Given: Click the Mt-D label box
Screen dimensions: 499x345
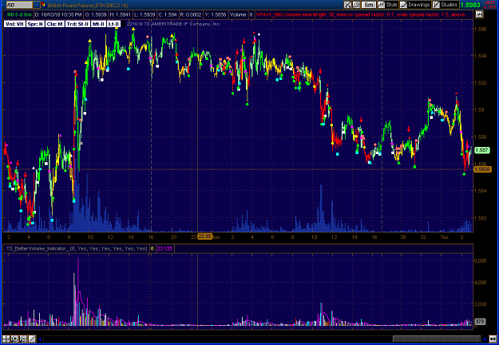Looking at the screenshot, I should click(98, 24).
